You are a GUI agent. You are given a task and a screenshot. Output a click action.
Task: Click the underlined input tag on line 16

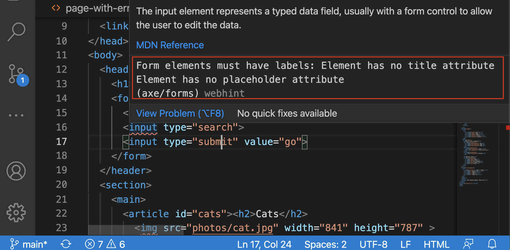point(143,127)
